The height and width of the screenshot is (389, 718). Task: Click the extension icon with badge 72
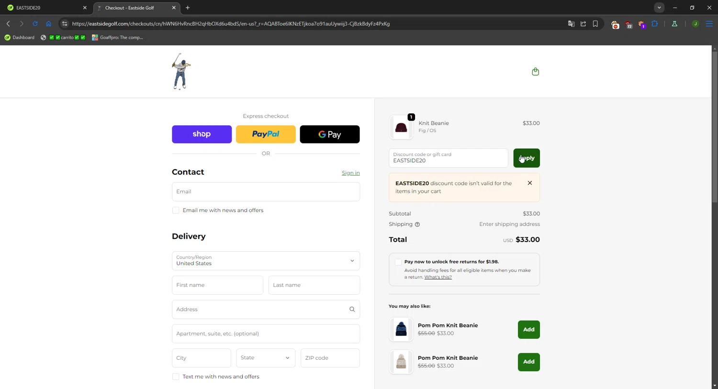628,24
